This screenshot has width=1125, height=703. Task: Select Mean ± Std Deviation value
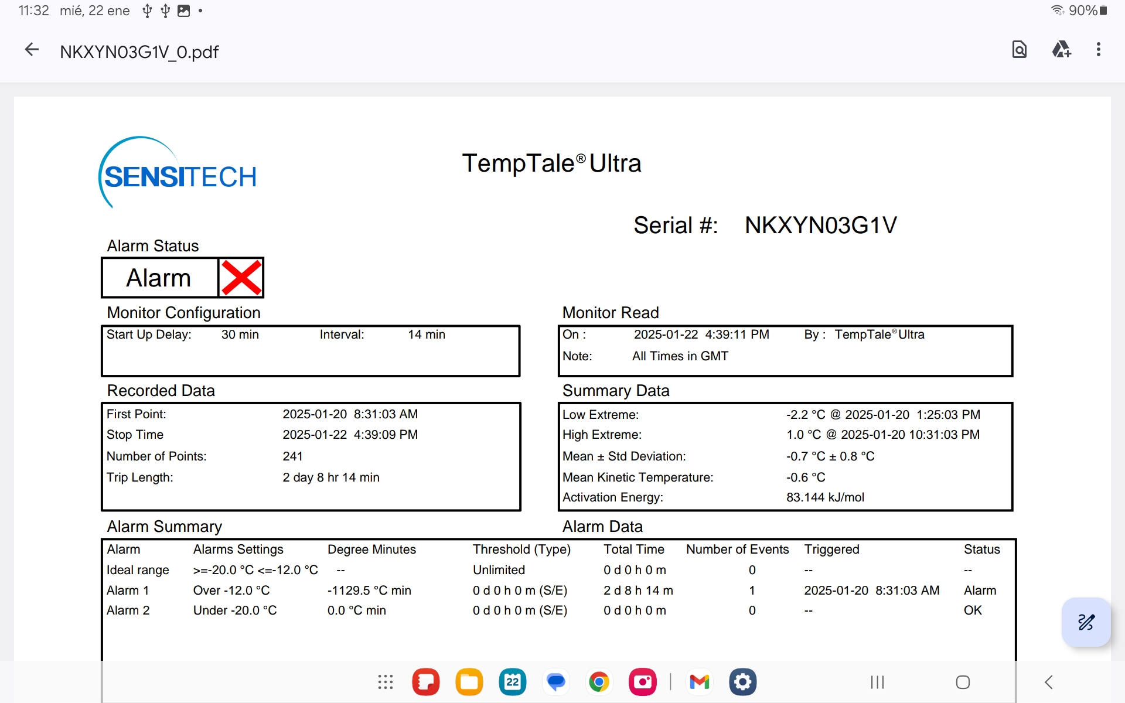[830, 456]
